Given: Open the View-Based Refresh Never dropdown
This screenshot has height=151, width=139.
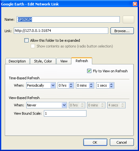Looking at the screenshot, I should (x=46, y=105).
